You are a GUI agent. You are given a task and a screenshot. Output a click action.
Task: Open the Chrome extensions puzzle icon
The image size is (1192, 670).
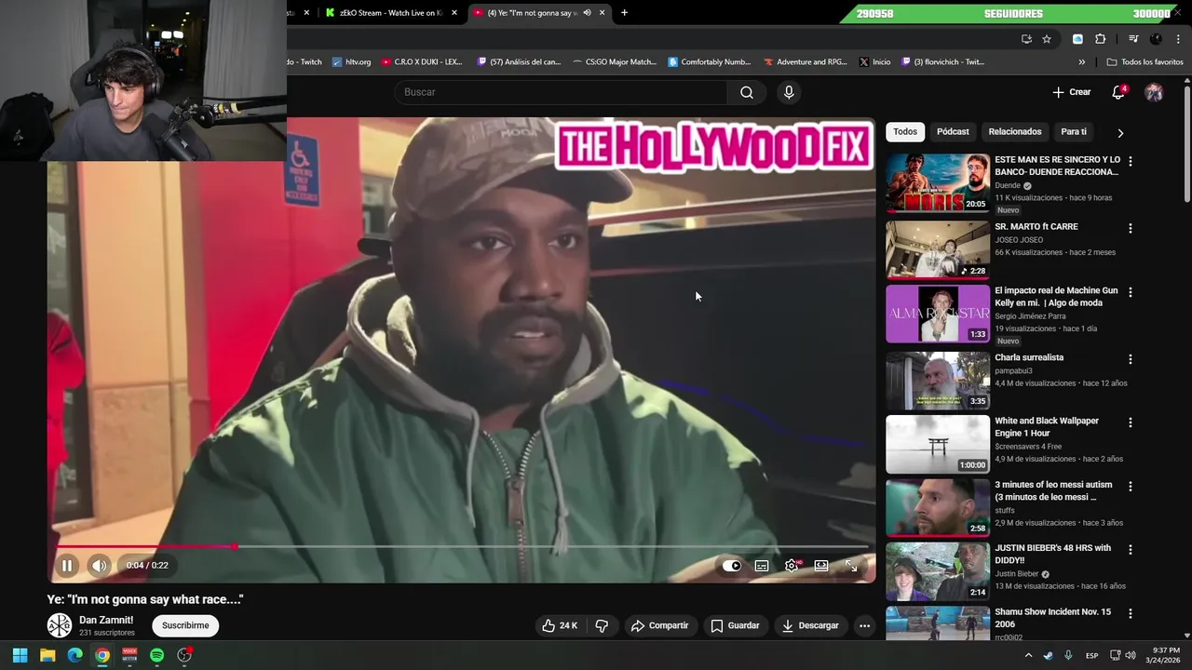tap(1101, 39)
